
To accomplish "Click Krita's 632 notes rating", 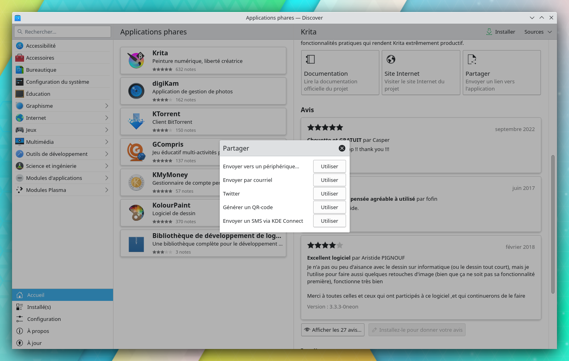I will coord(174,69).
